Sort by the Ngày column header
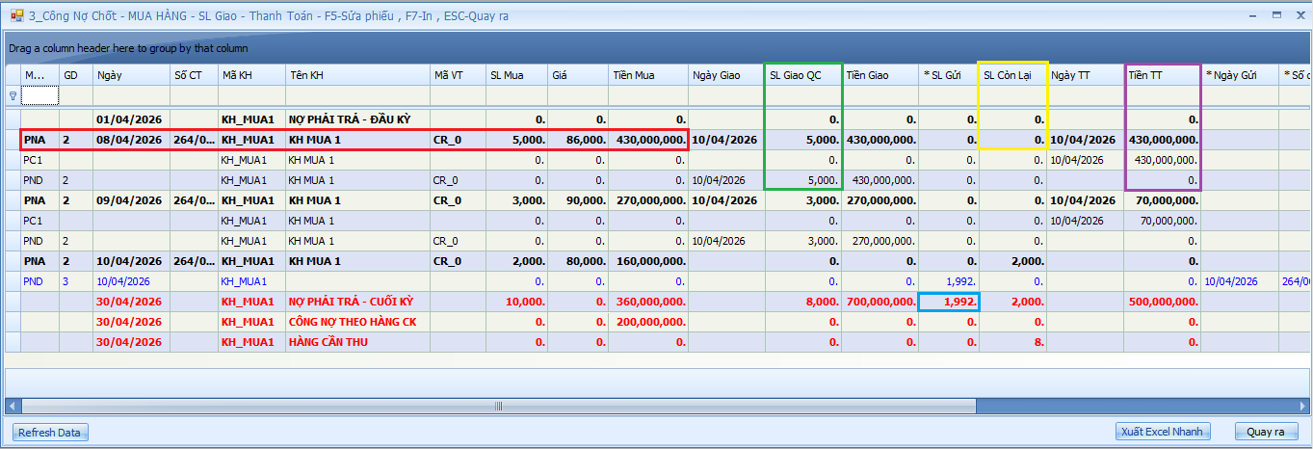Image resolution: width=1313 pixels, height=449 pixels. coord(130,75)
